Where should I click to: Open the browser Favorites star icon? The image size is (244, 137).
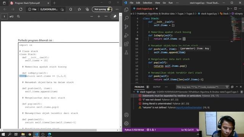tap(79, 9)
